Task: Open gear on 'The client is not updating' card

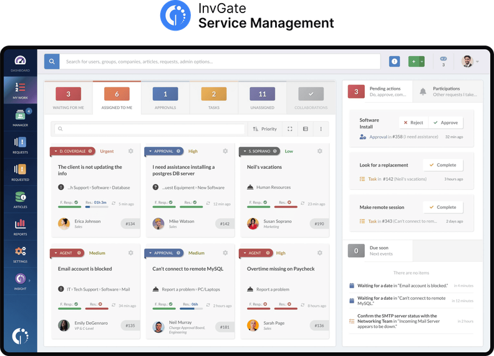Action: click(131, 152)
